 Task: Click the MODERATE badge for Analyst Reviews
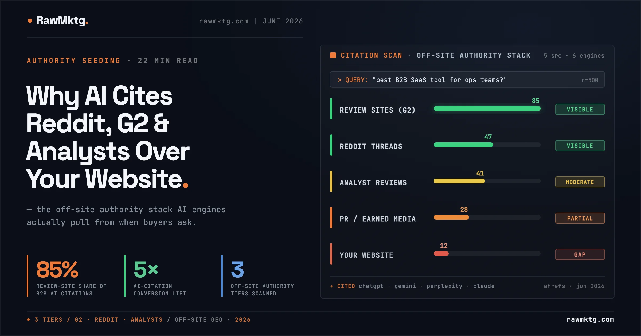pyautogui.click(x=580, y=182)
